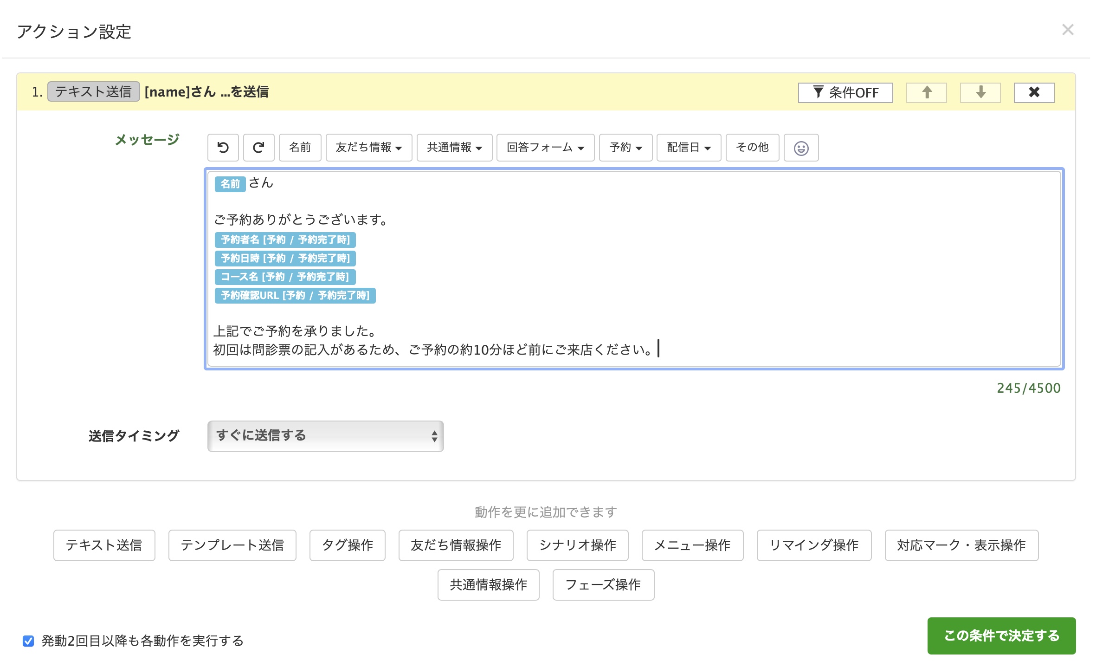This screenshot has width=1096, height=661.
Task: Open the 配信日 dropdown
Action: [x=689, y=148]
